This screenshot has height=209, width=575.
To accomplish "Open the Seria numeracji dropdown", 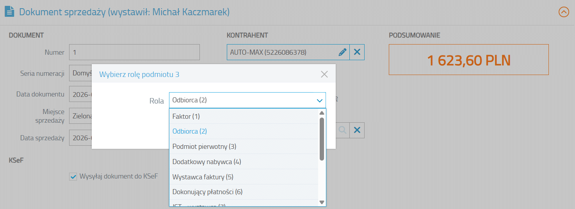I will point(80,73).
